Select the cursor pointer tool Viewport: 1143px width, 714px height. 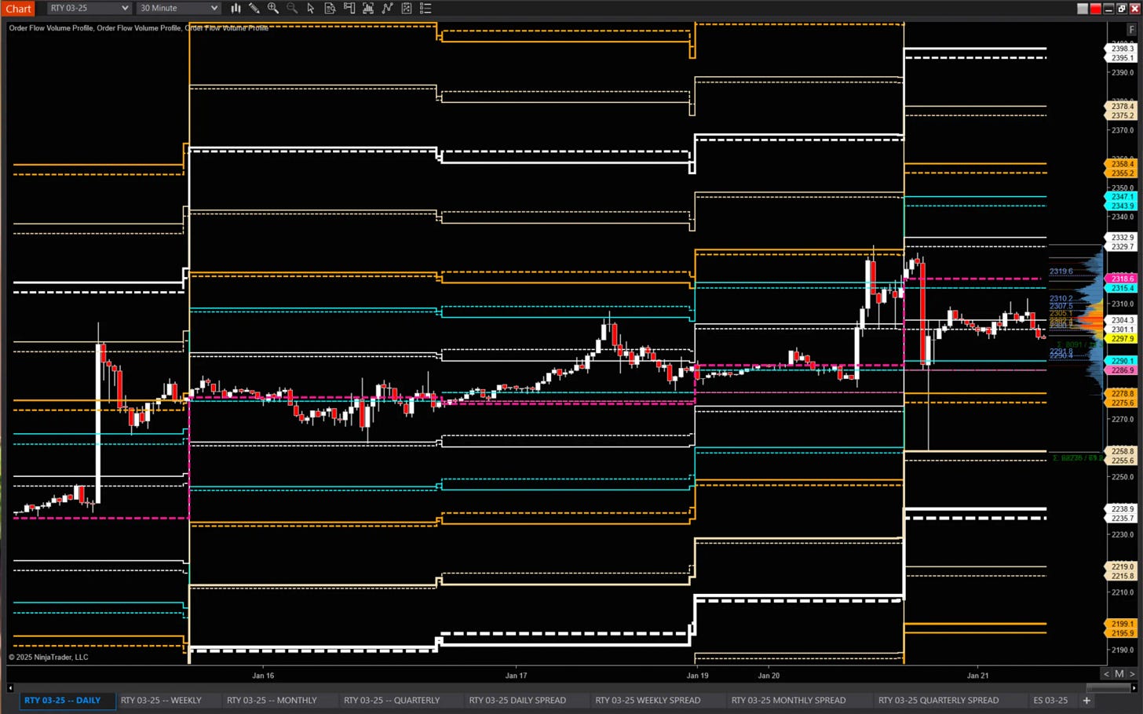tap(311, 8)
